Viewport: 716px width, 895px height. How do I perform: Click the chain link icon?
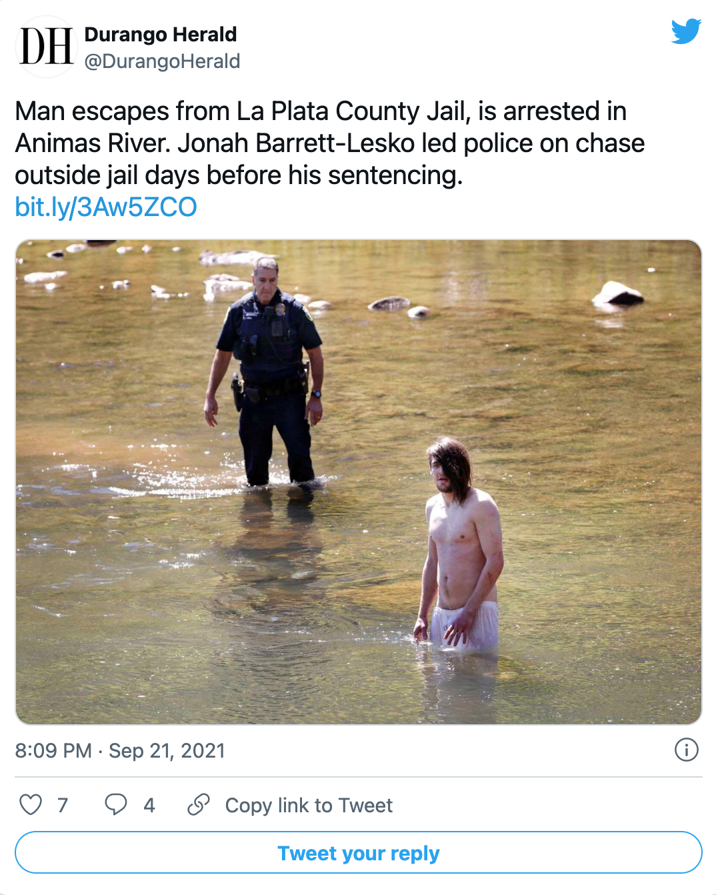coord(199,805)
